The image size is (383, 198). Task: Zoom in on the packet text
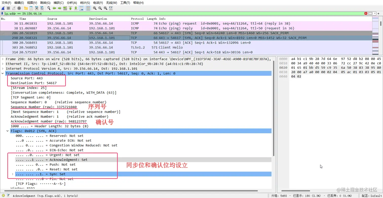click(x=95, y=8)
